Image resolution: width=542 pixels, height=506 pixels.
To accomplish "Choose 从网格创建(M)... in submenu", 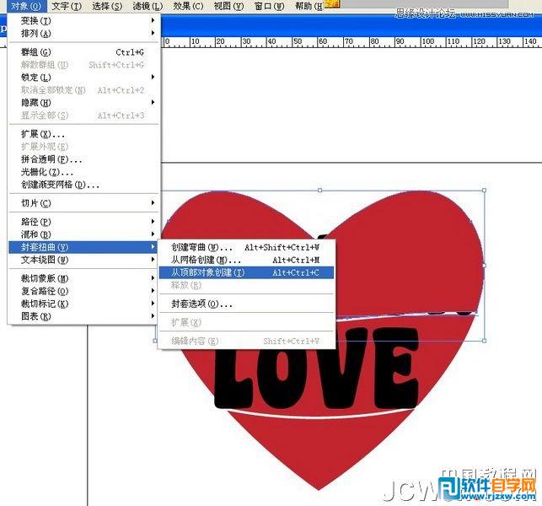I will click(246, 260).
